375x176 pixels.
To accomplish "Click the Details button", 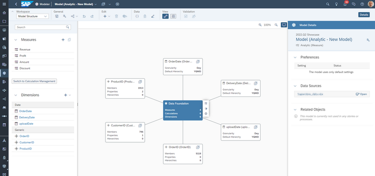I will [x=364, y=15].
